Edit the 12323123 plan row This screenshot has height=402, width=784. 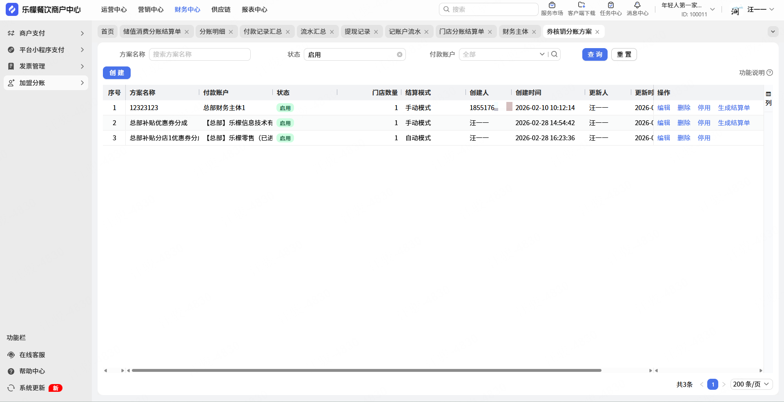tap(664, 108)
